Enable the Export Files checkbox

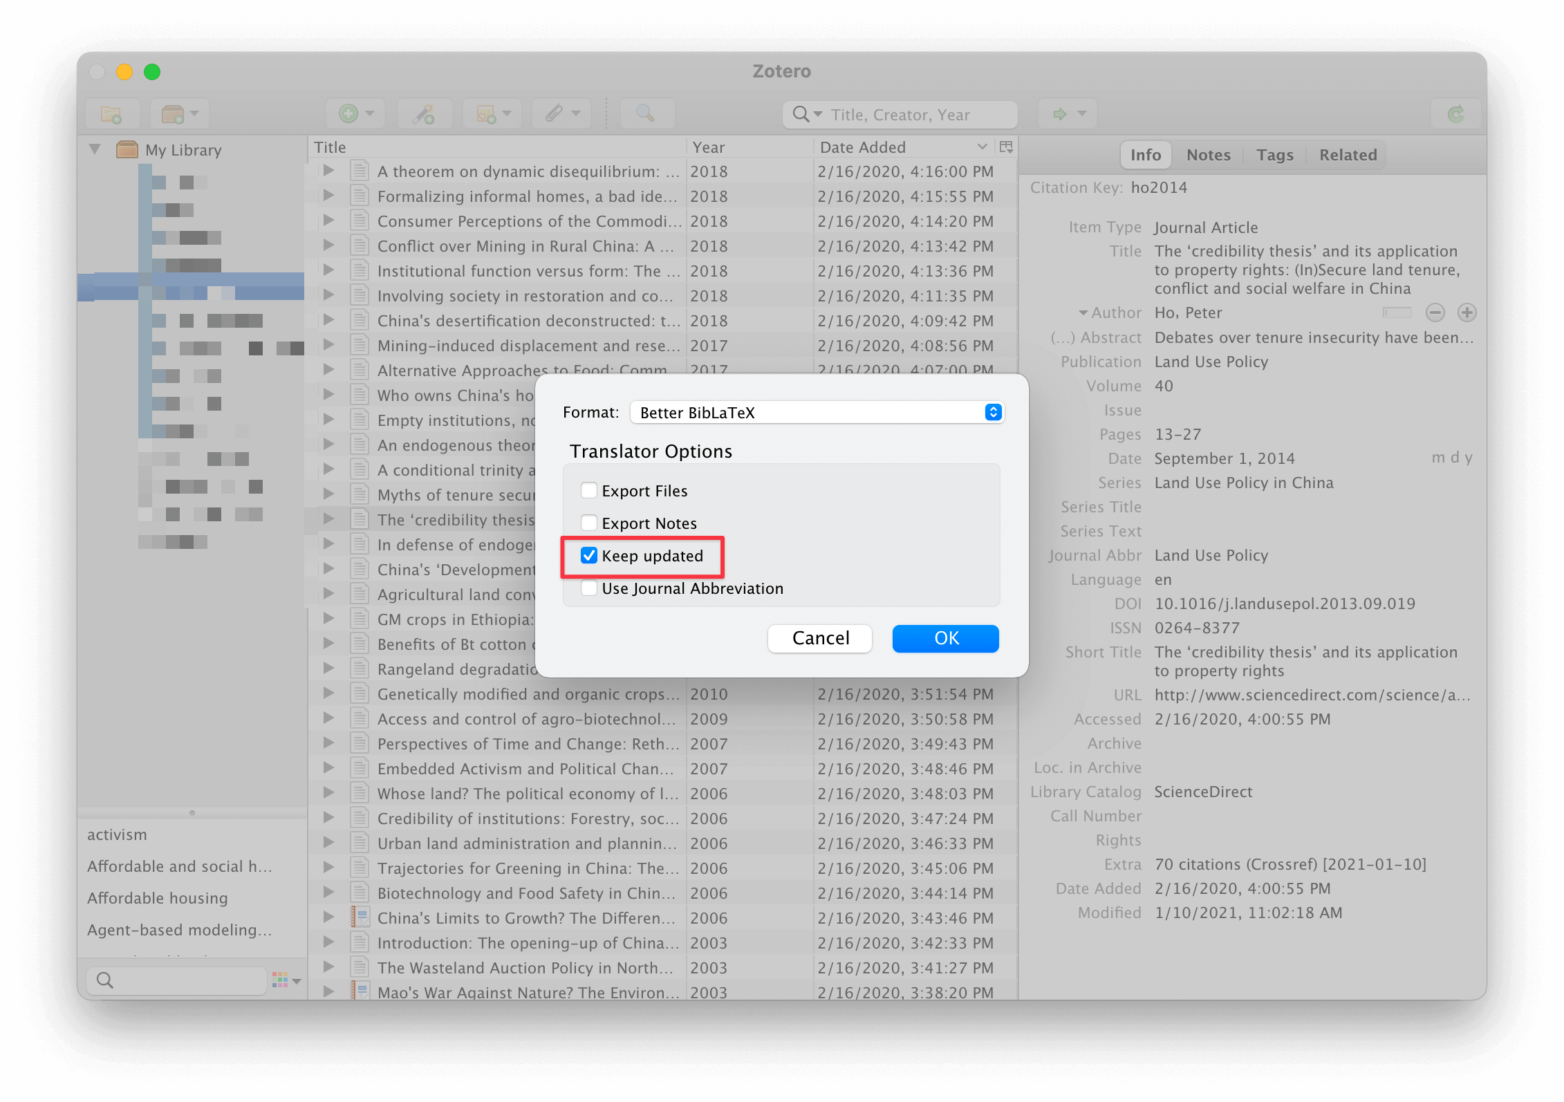click(x=589, y=491)
